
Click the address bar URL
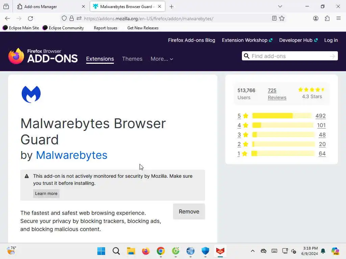click(149, 19)
